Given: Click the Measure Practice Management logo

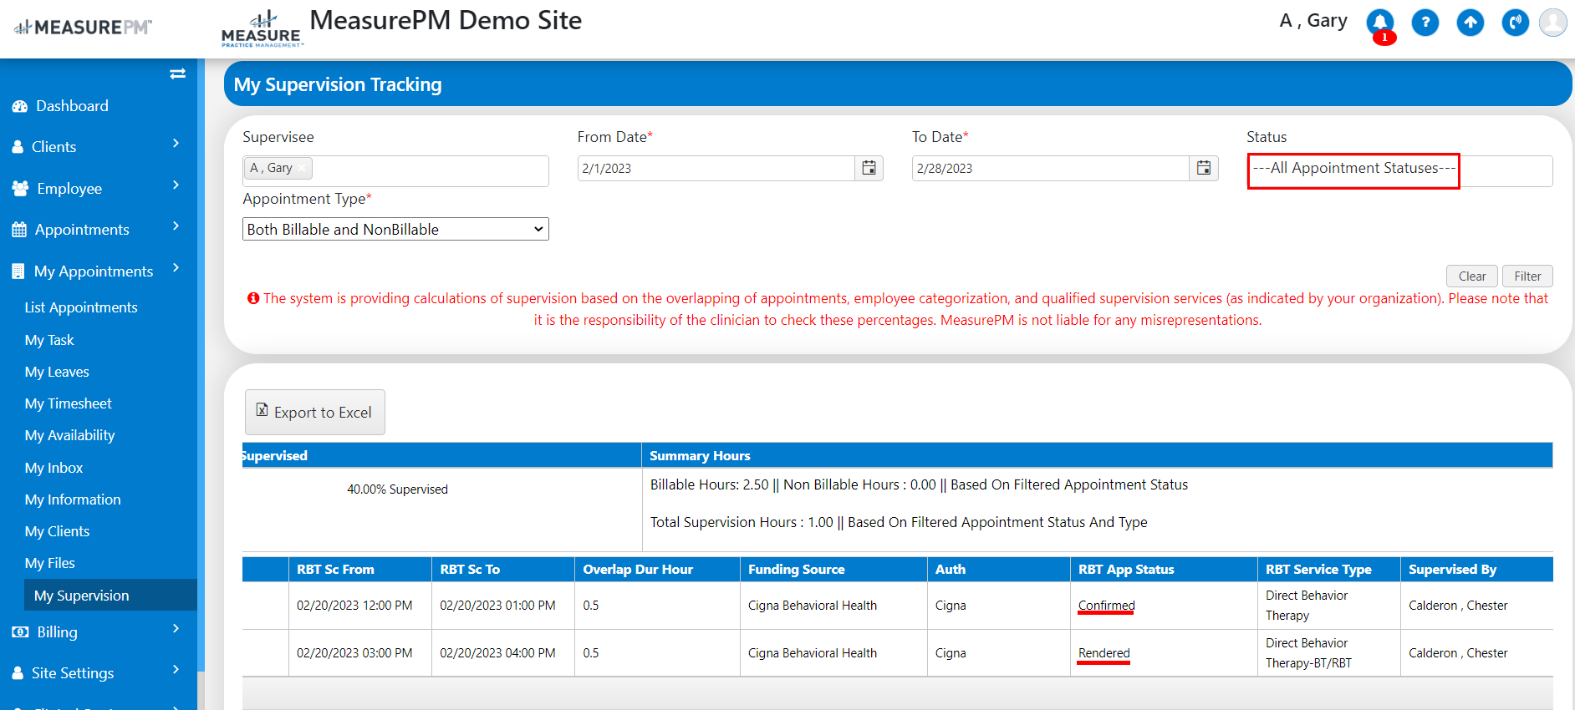Looking at the screenshot, I should pyautogui.click(x=262, y=28).
